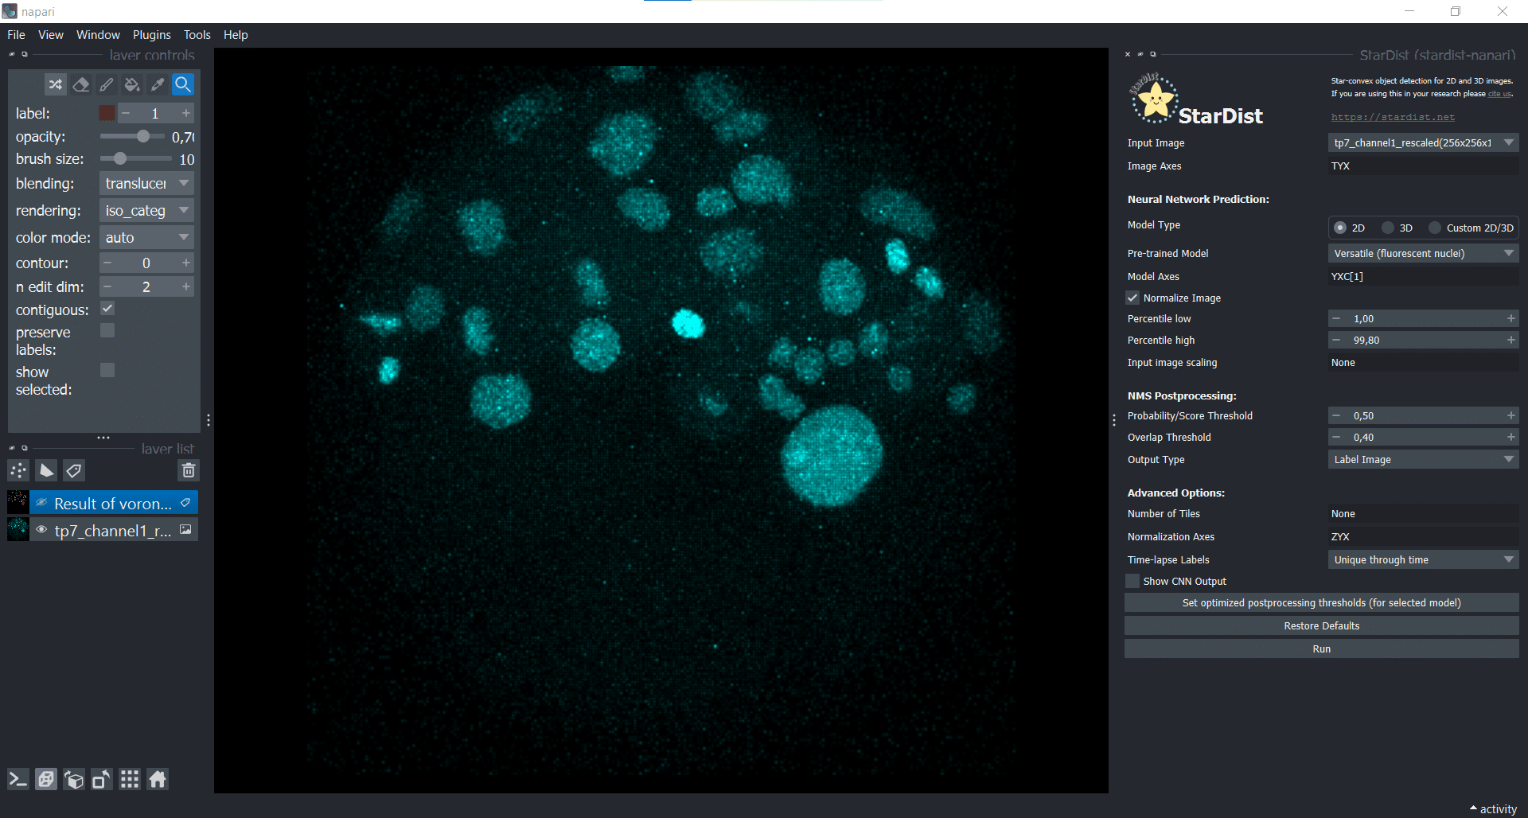
Task: Open the blending mode dropdown
Action: tap(147, 183)
